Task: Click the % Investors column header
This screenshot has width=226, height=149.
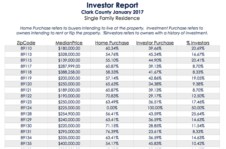Action: pyautogui.click(x=198, y=43)
